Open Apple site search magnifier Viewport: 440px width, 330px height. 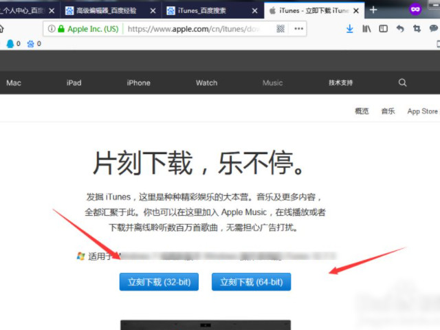pos(402,82)
